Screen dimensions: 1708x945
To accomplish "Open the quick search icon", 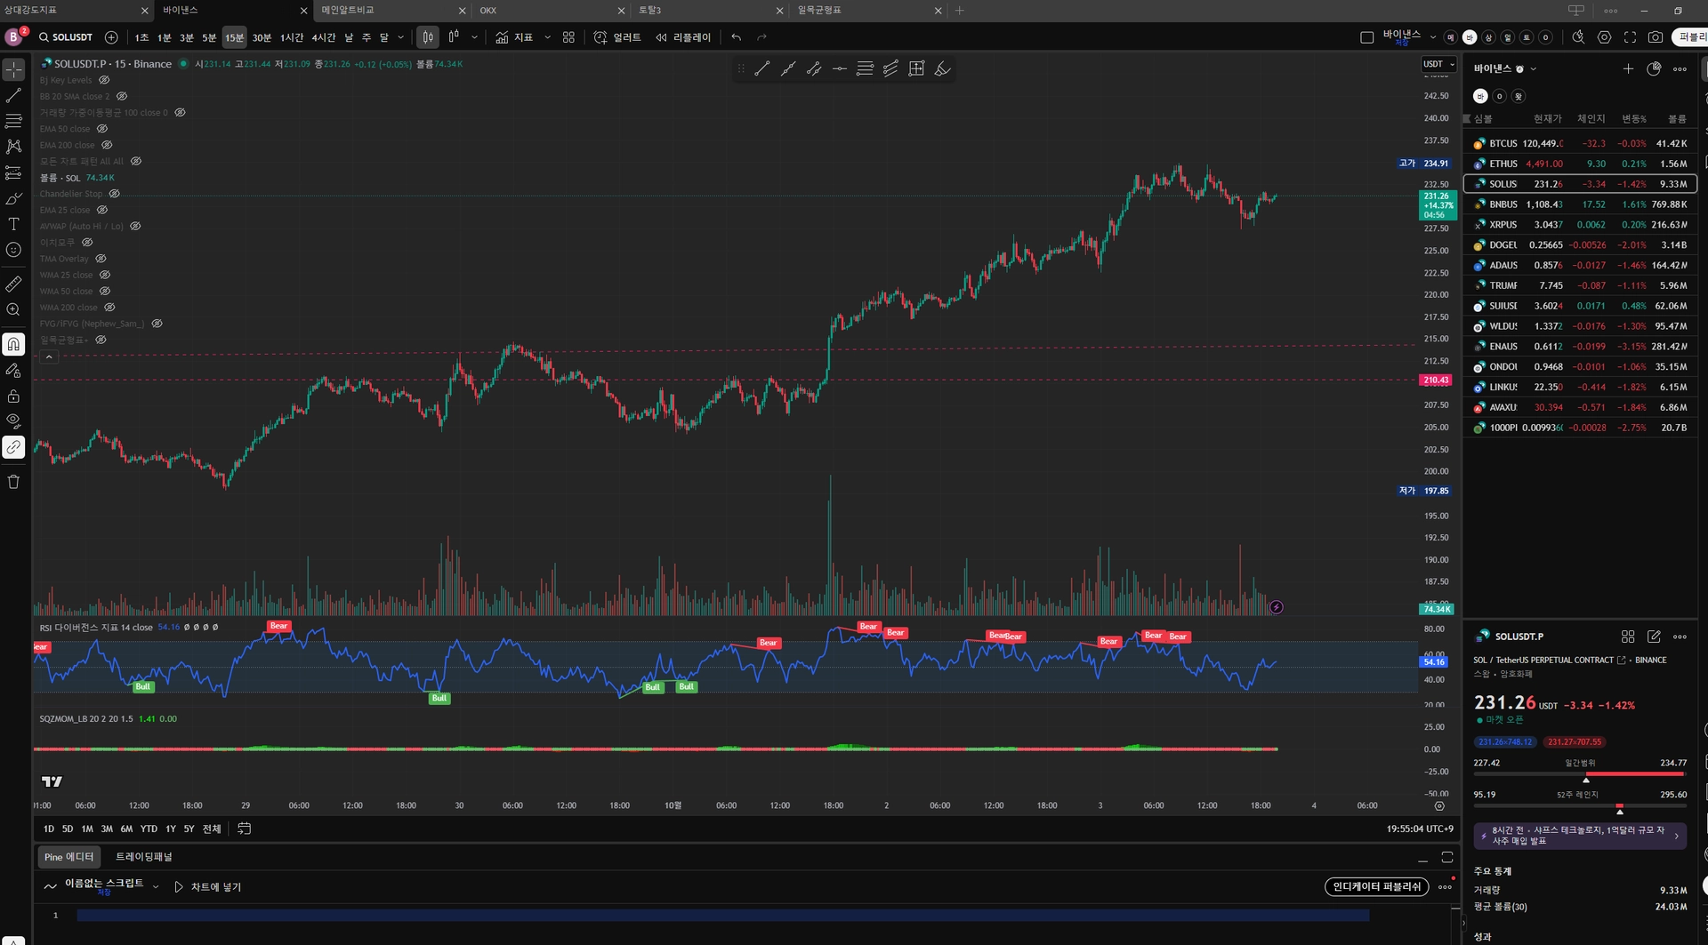I will point(1578,37).
